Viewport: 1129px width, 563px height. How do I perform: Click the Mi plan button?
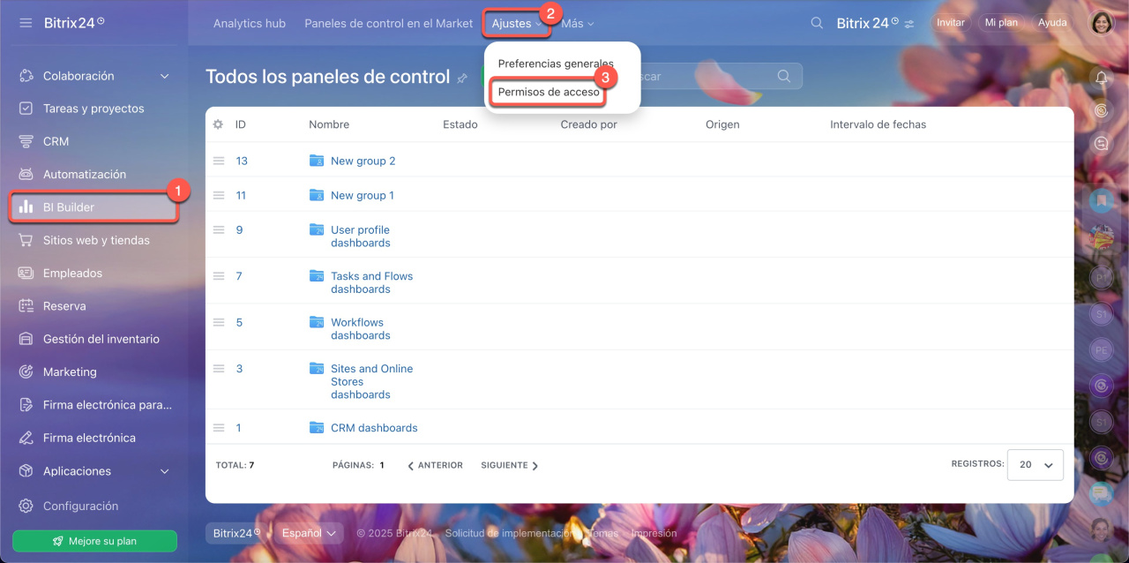(x=1001, y=23)
